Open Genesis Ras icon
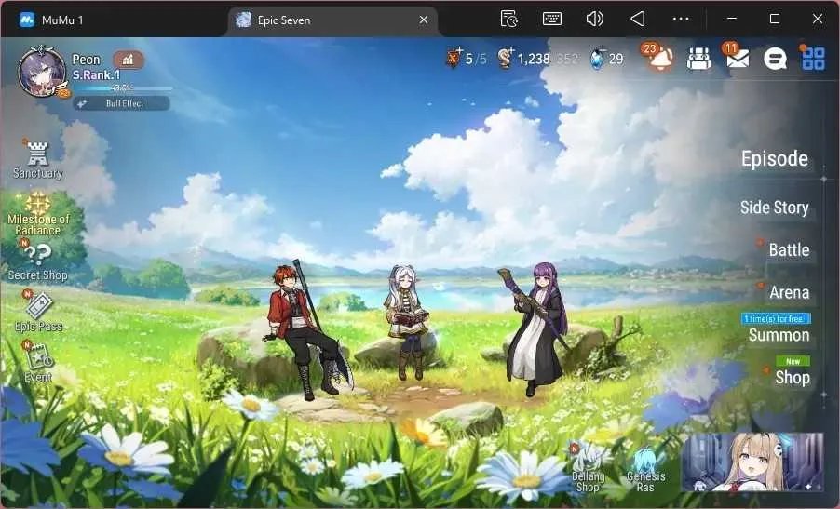Image resolution: width=840 pixels, height=509 pixels. [x=645, y=470]
